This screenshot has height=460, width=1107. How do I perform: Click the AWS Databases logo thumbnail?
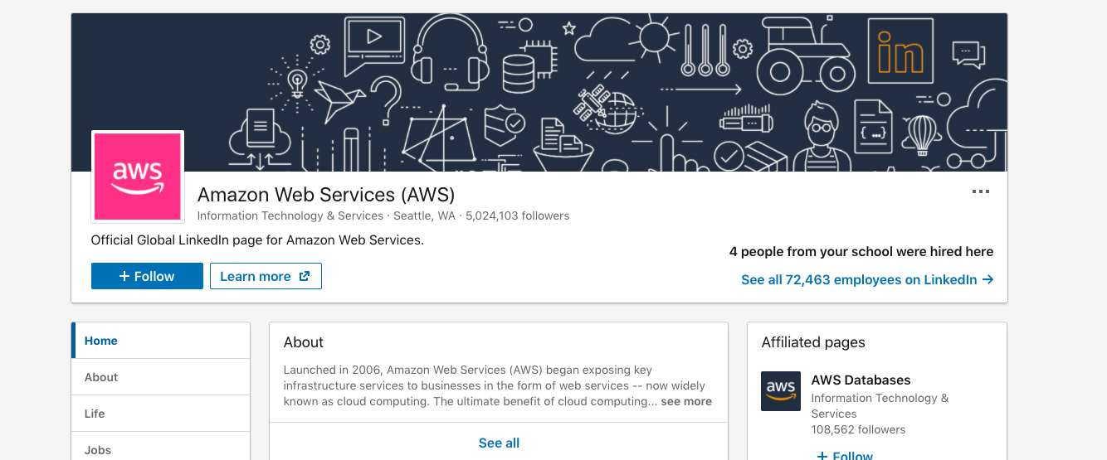[781, 391]
